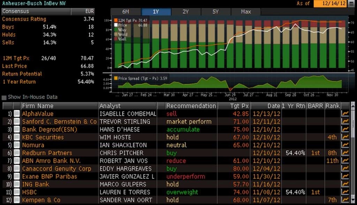Show the chart icon for Nomura row

point(345,145)
